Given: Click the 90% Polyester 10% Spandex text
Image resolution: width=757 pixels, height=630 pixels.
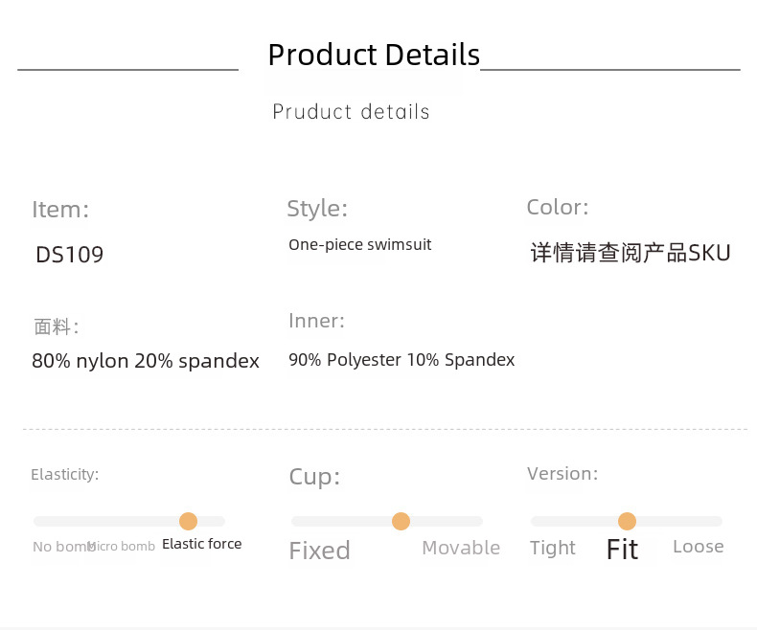Looking at the screenshot, I should [x=401, y=360].
